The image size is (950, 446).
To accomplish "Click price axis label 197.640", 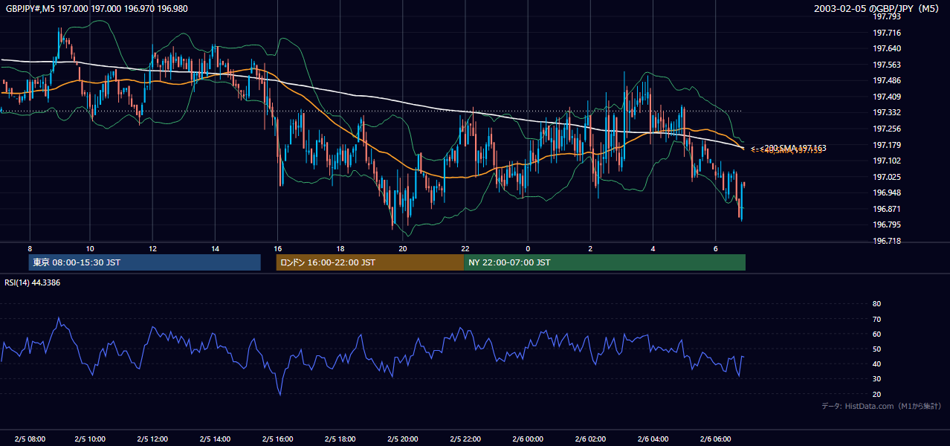I will (886, 48).
